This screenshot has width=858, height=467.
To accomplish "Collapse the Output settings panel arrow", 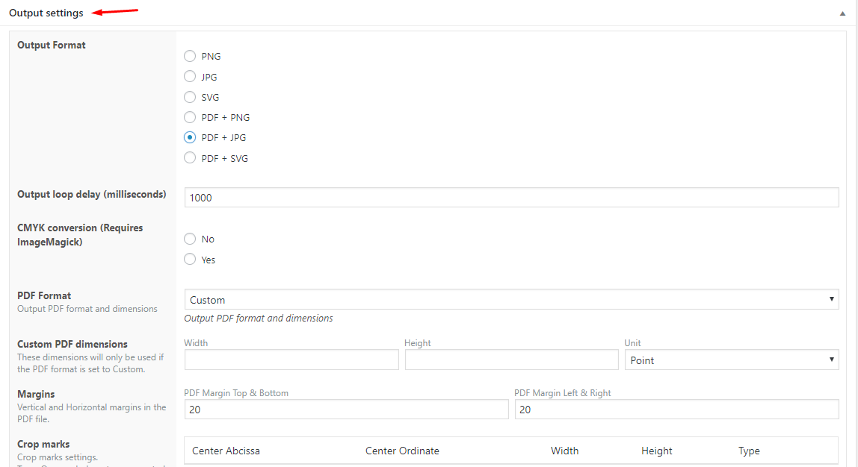I will (842, 13).
